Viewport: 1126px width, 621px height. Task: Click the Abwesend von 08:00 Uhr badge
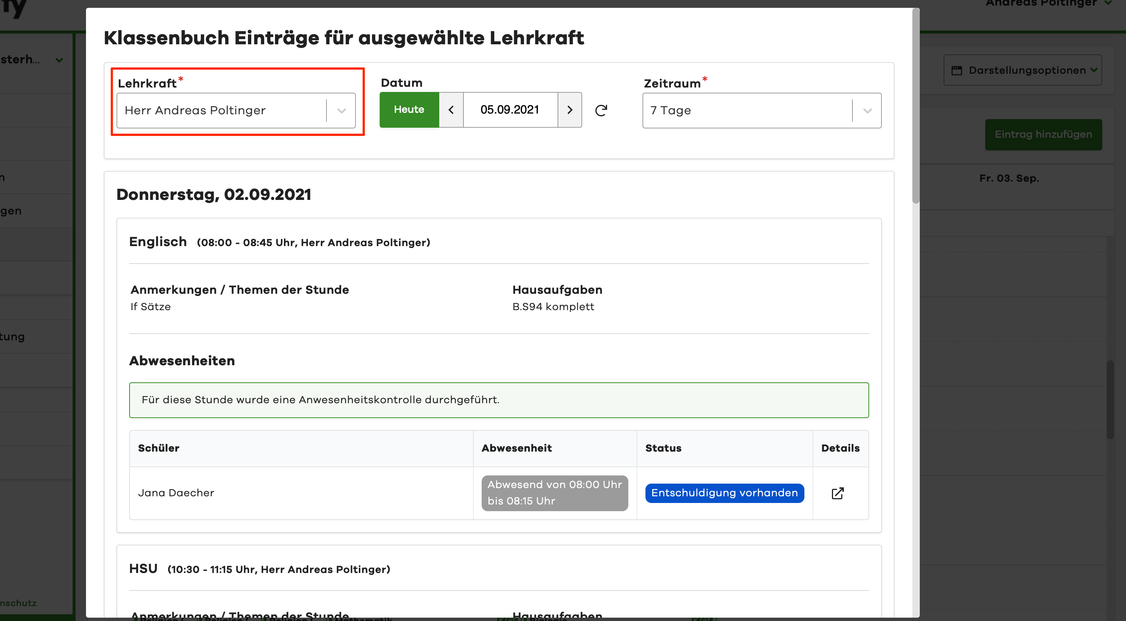coord(554,493)
